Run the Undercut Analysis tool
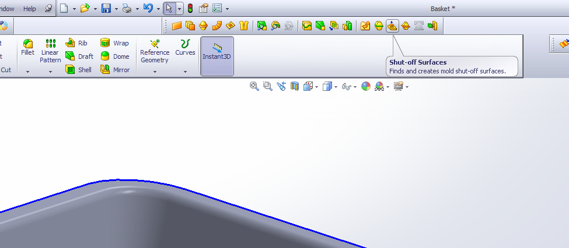 pos(275,26)
